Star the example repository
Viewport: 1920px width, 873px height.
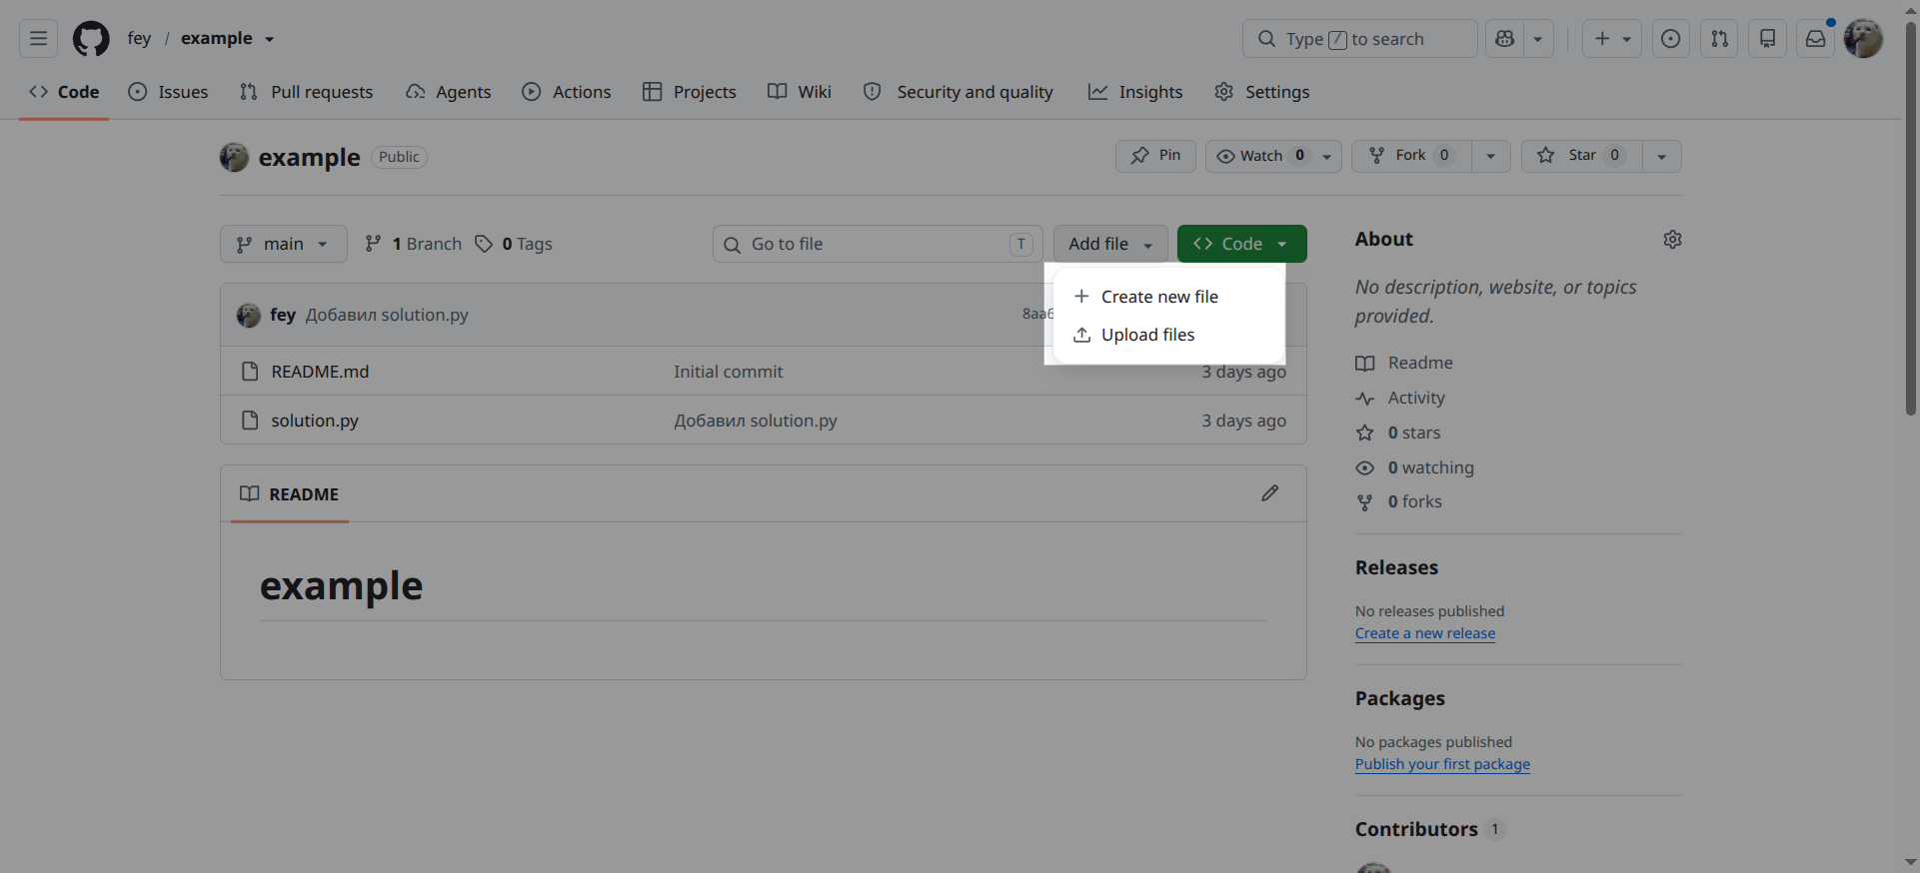tap(1581, 156)
